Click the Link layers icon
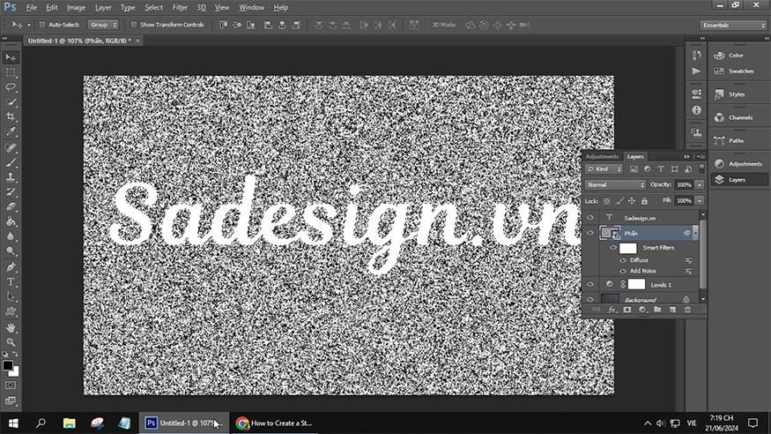This screenshot has width=771, height=434. (x=597, y=310)
